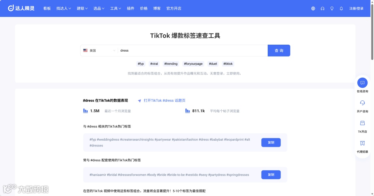Viewport: 374px width, 196px height.
Task: Click the 平均每个帖子浏览量 label
Action: click(x=225, y=111)
